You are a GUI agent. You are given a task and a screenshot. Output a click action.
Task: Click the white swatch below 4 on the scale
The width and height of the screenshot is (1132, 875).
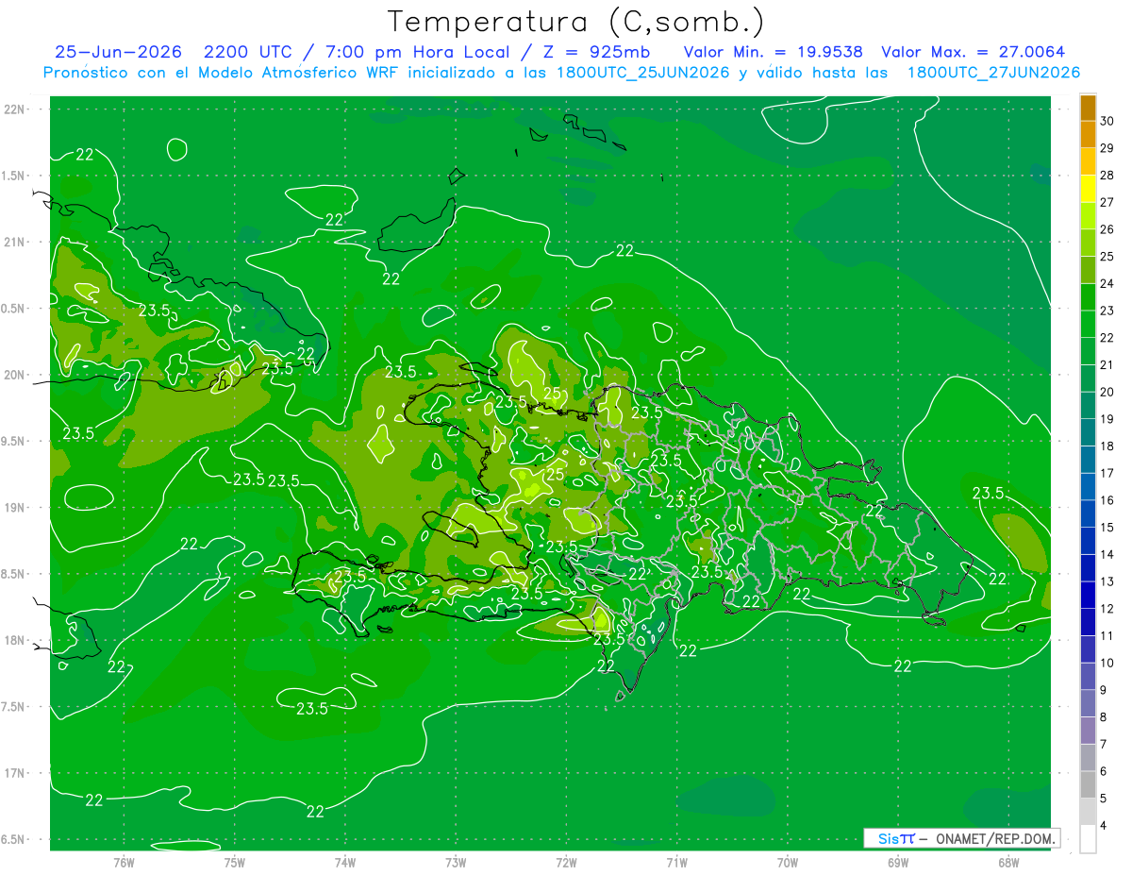[1088, 839]
